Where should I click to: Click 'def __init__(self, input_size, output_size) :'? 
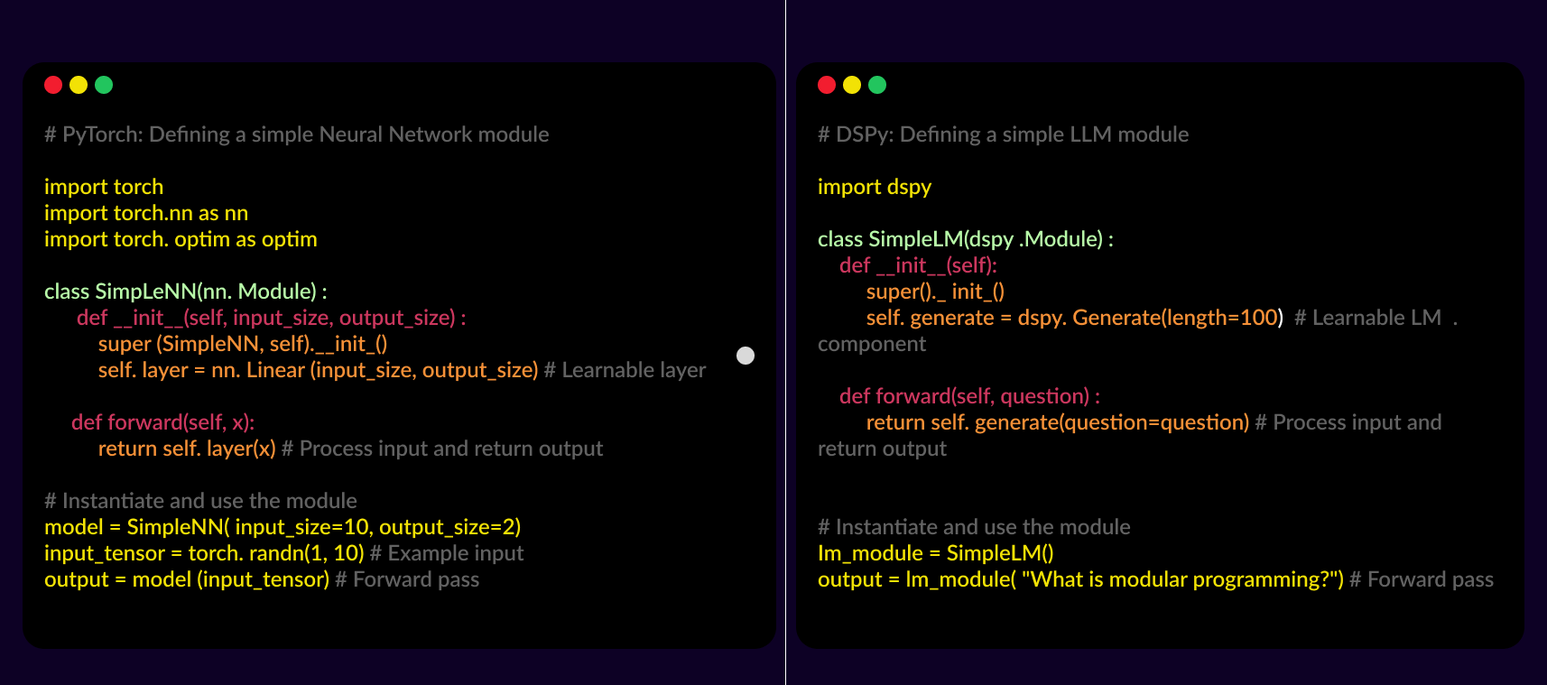[272, 318]
